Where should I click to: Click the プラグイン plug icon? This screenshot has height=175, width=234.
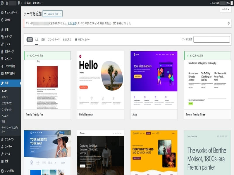[3, 139]
